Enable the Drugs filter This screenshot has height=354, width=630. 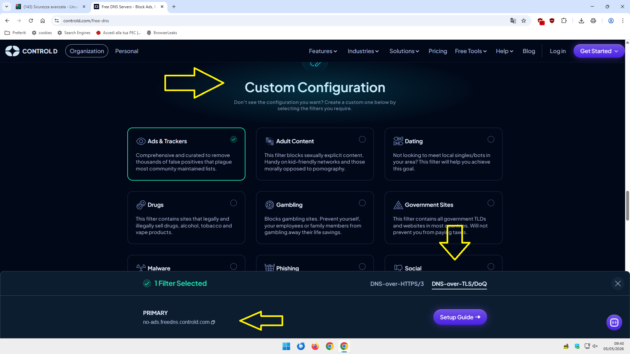click(x=234, y=203)
